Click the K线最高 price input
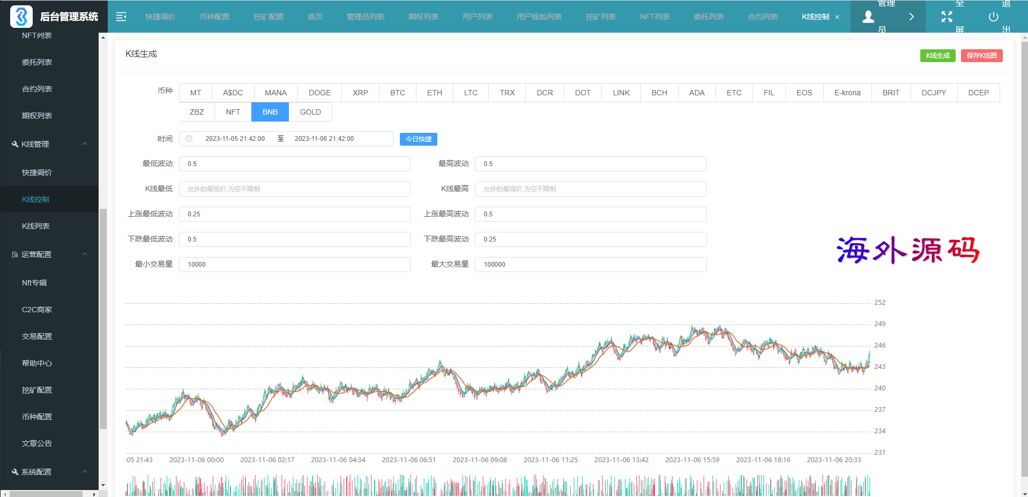The image size is (1028, 497). pyautogui.click(x=591, y=189)
